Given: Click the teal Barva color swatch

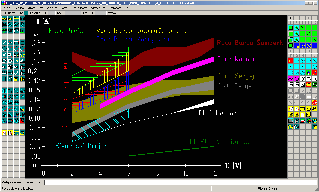Looking at the screenshot, I should click(26, 13).
